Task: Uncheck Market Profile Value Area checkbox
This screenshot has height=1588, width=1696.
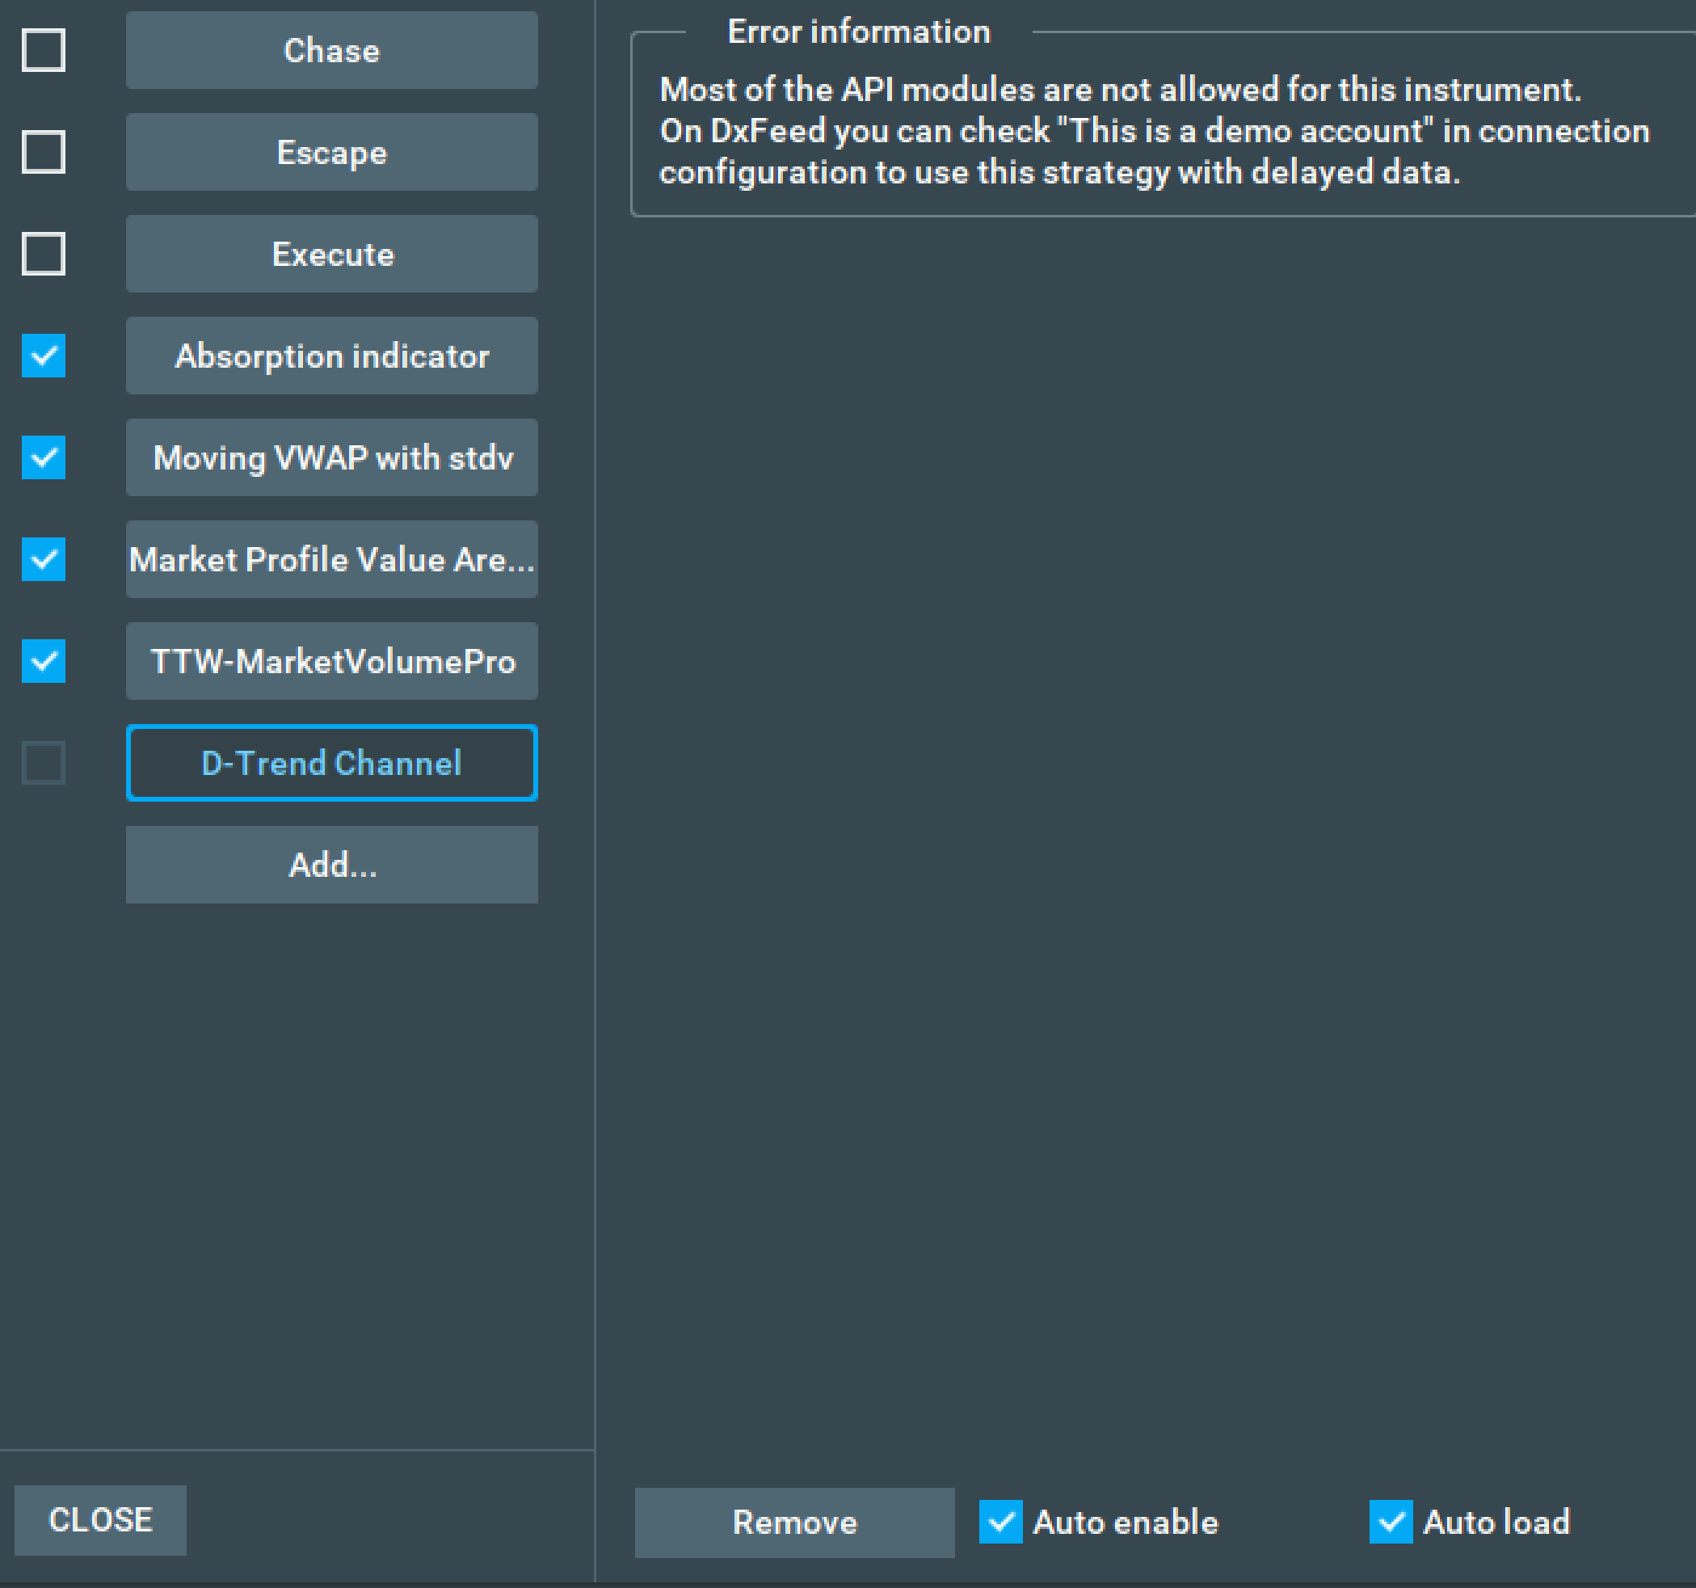Action: [x=44, y=559]
